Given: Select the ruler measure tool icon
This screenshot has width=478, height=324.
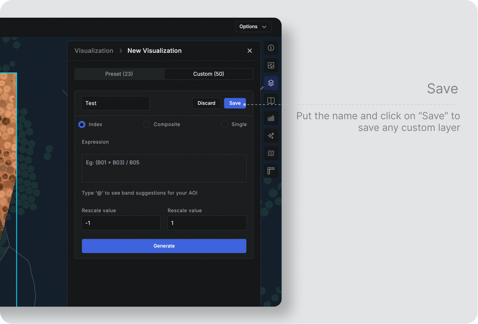Looking at the screenshot, I should point(271,171).
